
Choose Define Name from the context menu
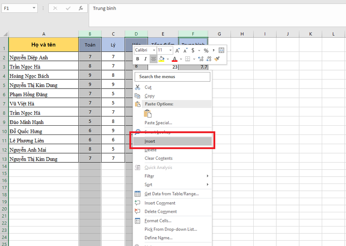click(x=172, y=238)
